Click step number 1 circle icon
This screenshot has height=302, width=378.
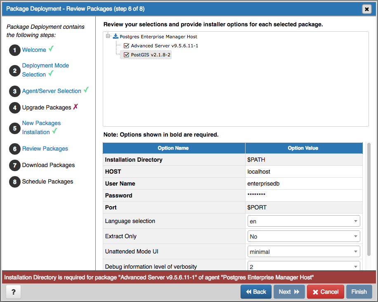(x=15, y=50)
